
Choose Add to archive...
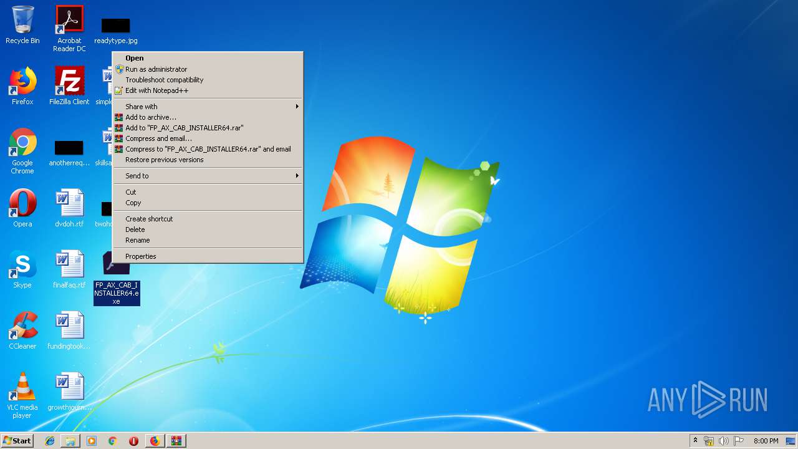(x=208, y=117)
